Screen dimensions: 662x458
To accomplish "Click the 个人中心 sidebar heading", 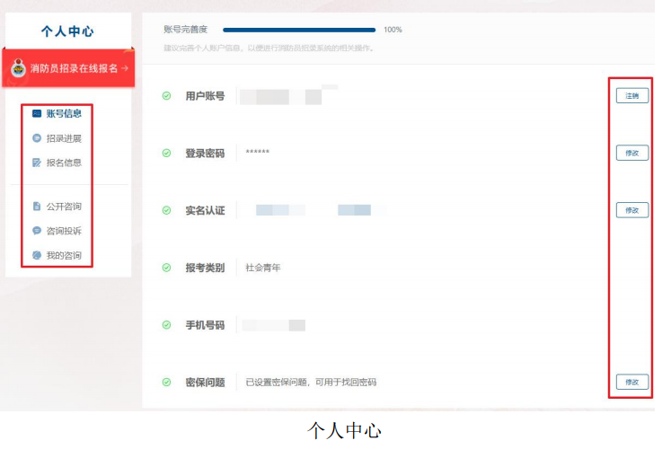I will (x=67, y=31).
